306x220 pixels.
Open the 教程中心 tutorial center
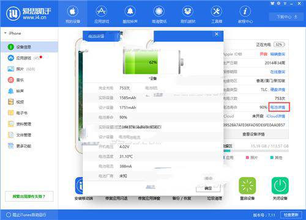[x=245, y=14]
